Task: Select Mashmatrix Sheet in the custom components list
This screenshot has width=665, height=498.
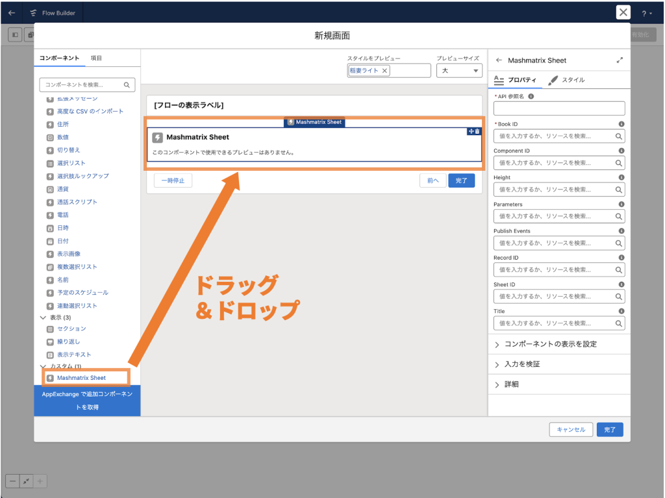Action: (x=81, y=378)
